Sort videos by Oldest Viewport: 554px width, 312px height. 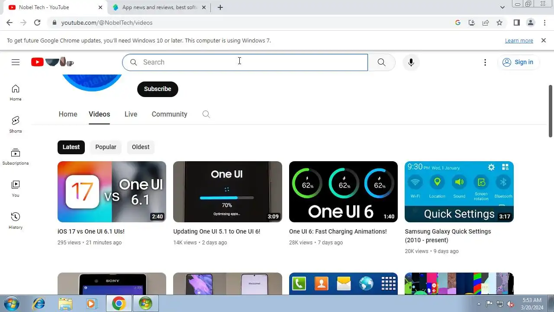coord(141,147)
